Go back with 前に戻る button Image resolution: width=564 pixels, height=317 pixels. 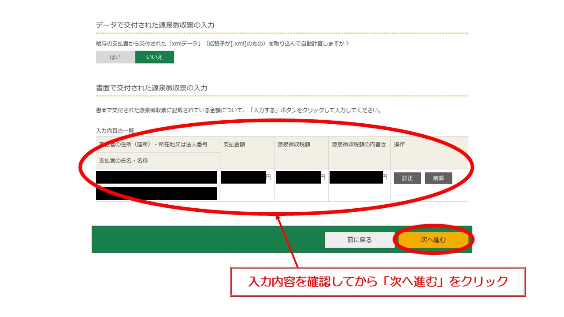click(x=360, y=240)
